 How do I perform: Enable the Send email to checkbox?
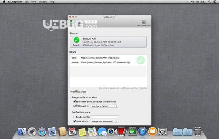pos(74,117)
